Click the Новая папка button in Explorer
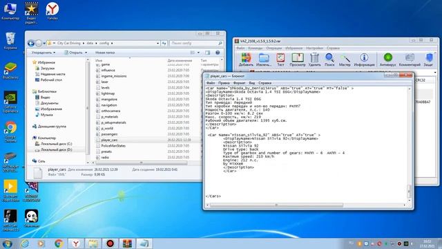The height and width of the screenshot is (249, 442). click(x=105, y=53)
